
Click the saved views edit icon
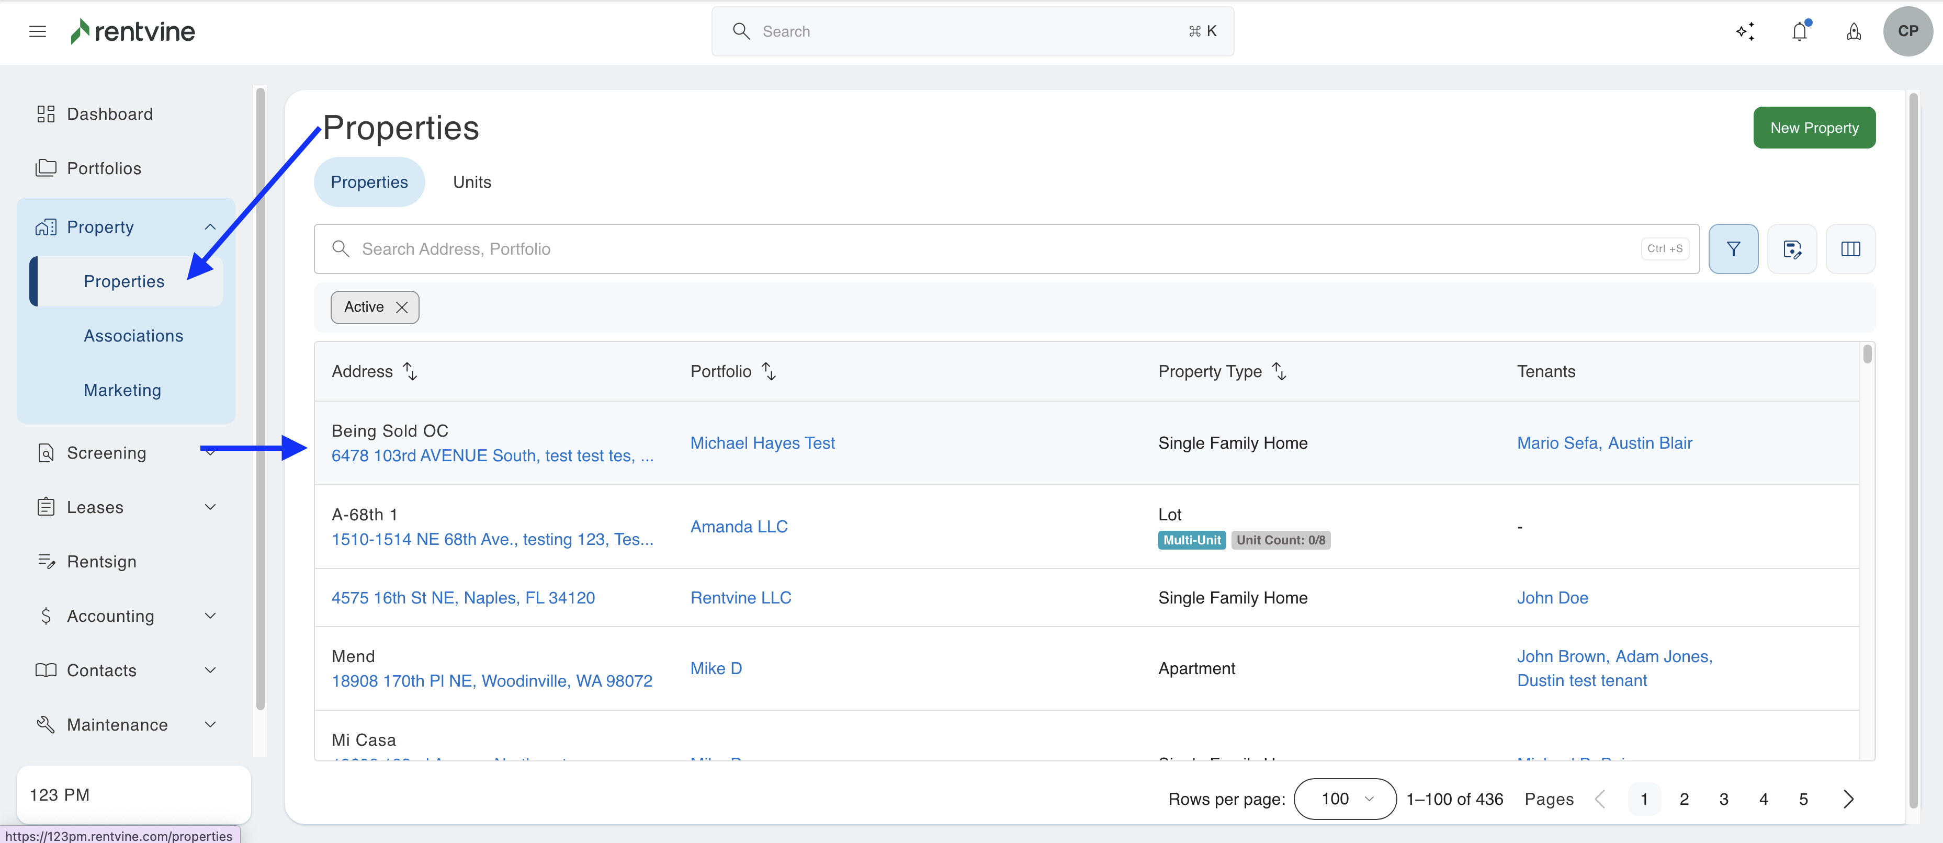coord(1791,249)
